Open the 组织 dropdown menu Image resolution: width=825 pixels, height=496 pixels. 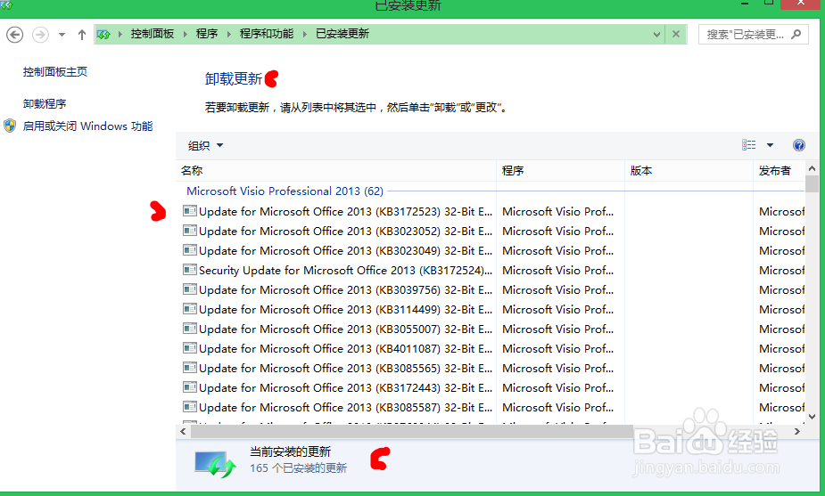[206, 145]
